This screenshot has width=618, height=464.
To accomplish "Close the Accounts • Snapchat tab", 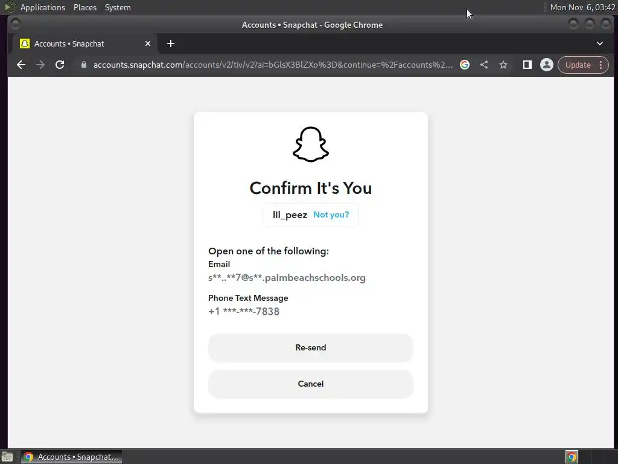I will [148, 43].
